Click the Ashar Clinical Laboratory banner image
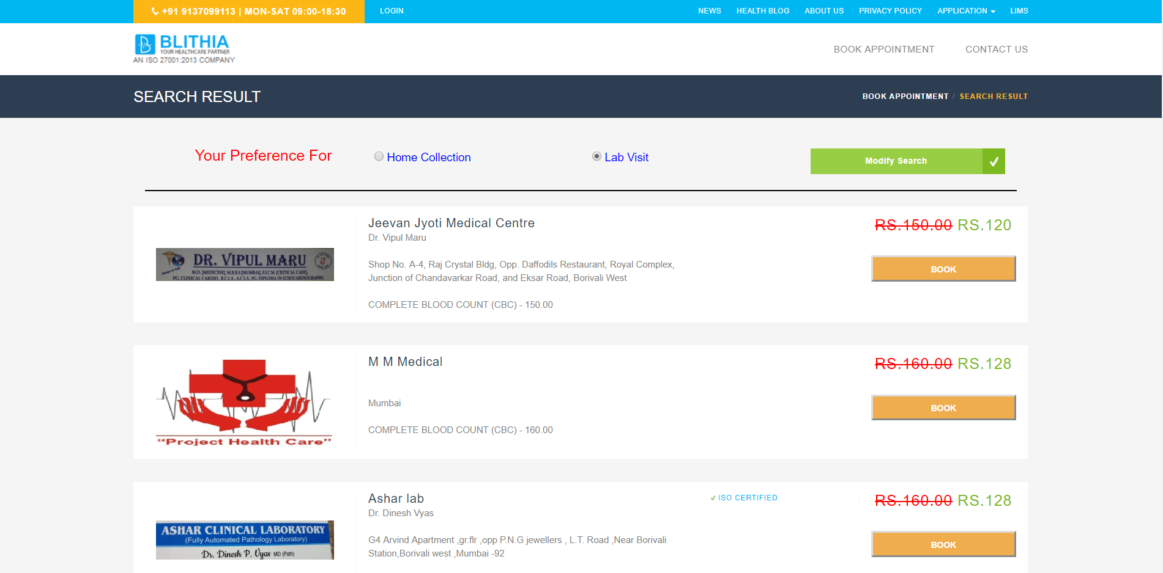Screen dimensions: 1163x573 pyautogui.click(x=245, y=540)
